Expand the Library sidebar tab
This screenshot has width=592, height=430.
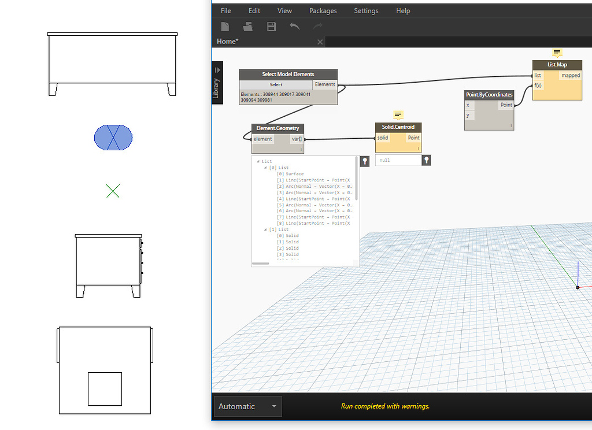tap(217, 81)
